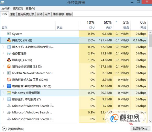Click the 结束任务 button
This screenshot has width=152, height=132.
click(x=140, y=129)
